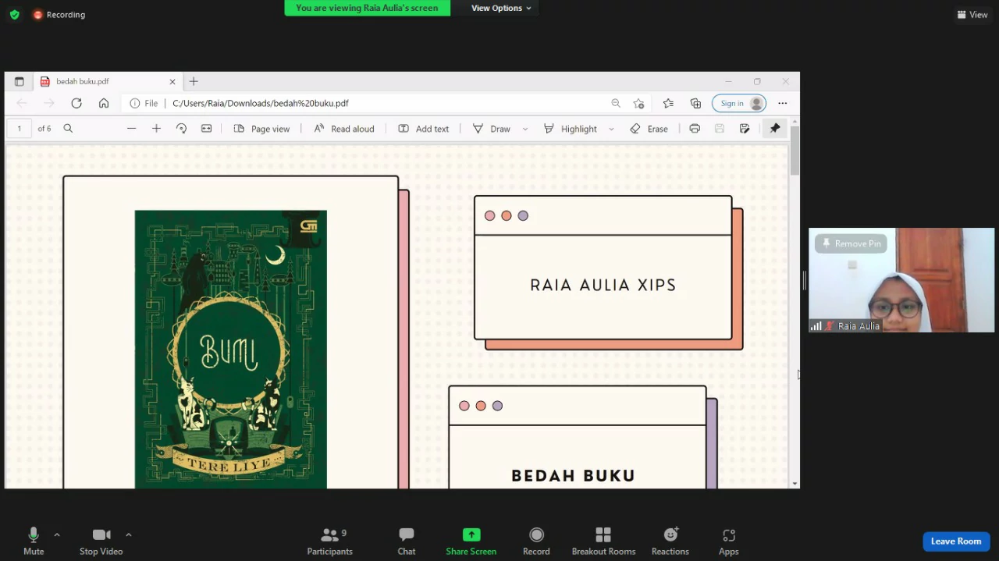Unpin the PDF toolbar

coord(775,129)
